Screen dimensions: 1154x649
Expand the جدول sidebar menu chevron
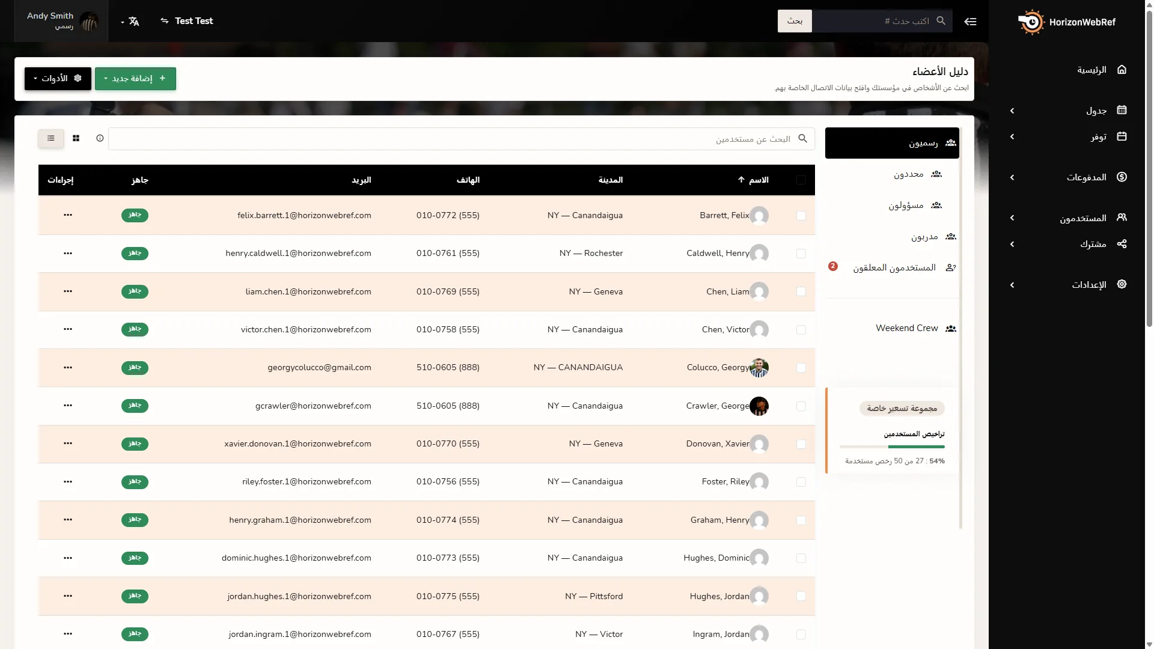pyautogui.click(x=1012, y=111)
